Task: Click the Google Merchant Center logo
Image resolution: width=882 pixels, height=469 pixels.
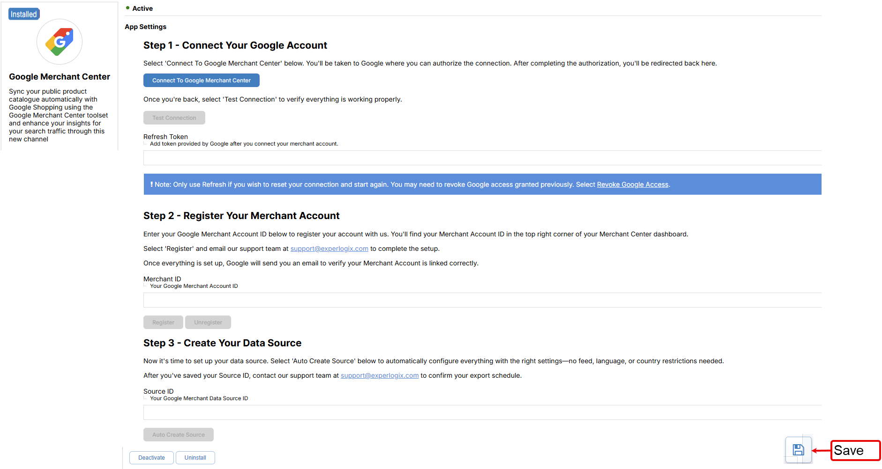Action: [60, 42]
